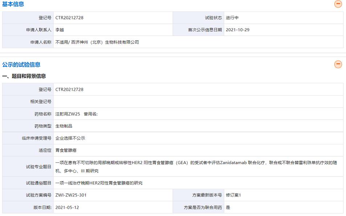Select drug type value 生物制品
The width and height of the screenshot is (346, 216).
(x=64, y=126)
